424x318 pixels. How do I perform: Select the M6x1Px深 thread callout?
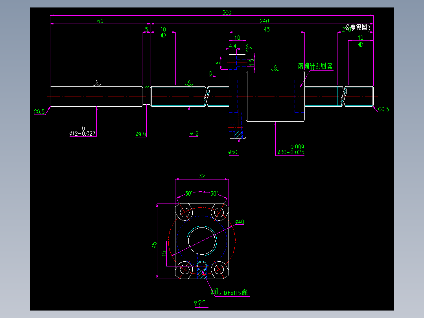236,293
